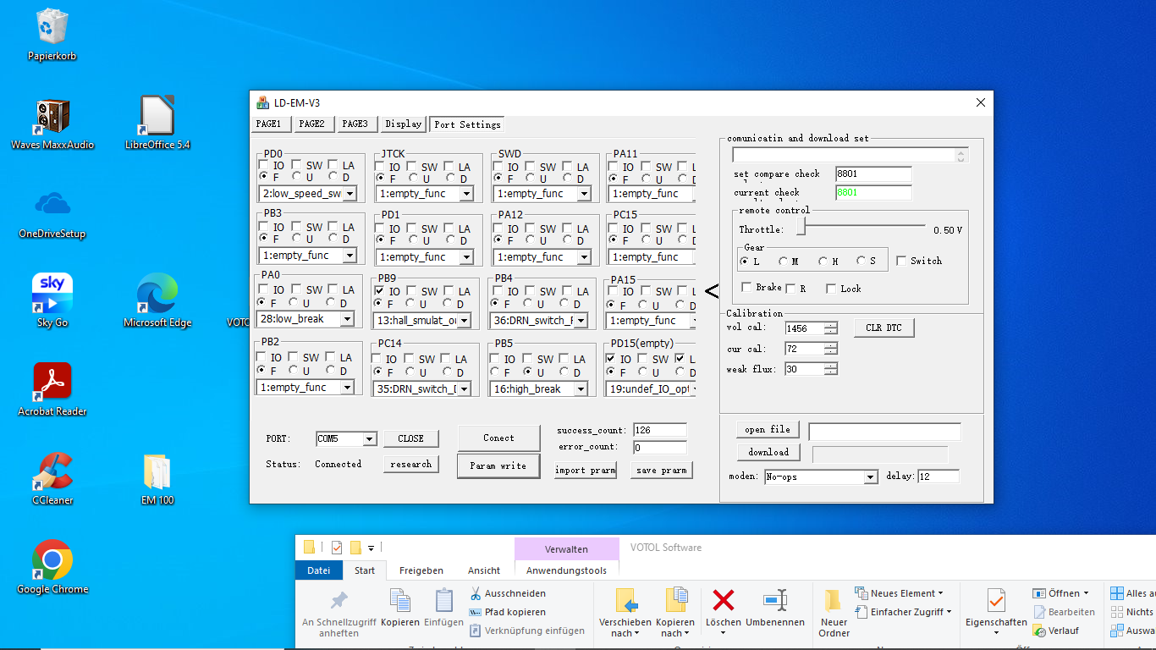Switch to the PAGE2 tab
This screenshot has height=650, width=1156.
pyautogui.click(x=311, y=124)
